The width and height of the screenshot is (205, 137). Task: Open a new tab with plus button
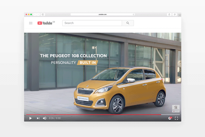[180, 15]
